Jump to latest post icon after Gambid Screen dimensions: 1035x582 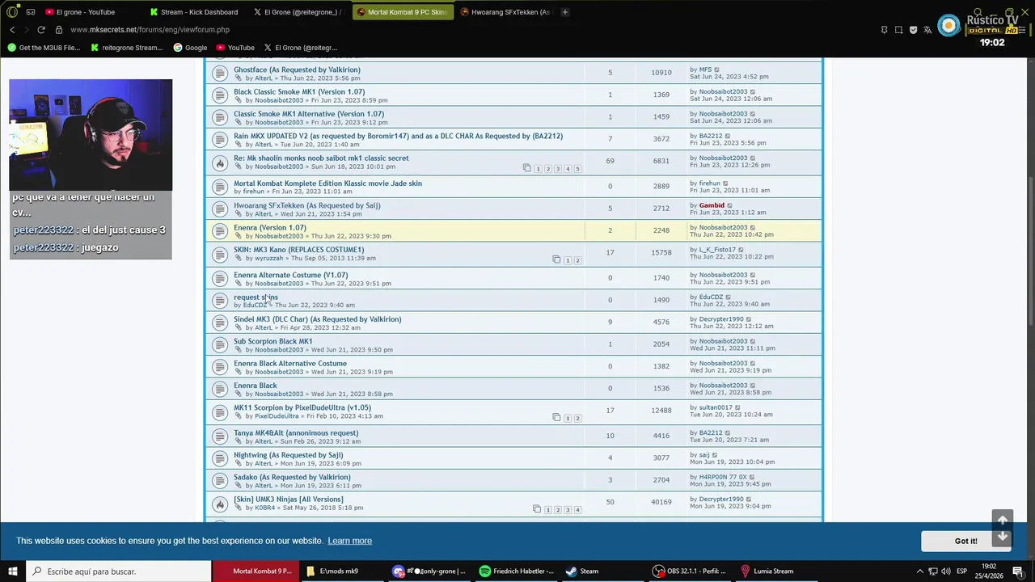(x=729, y=205)
